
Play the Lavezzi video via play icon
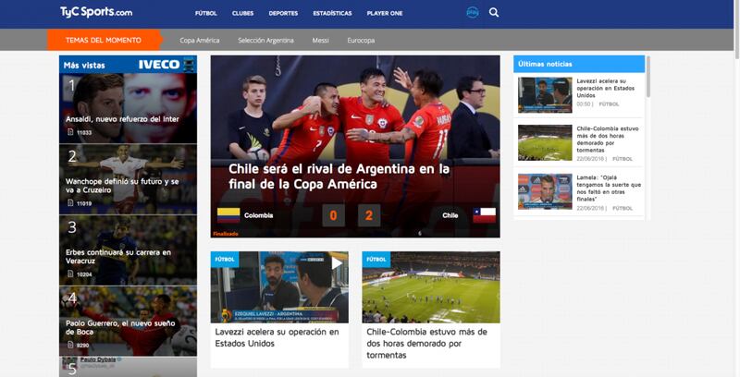[337, 262]
